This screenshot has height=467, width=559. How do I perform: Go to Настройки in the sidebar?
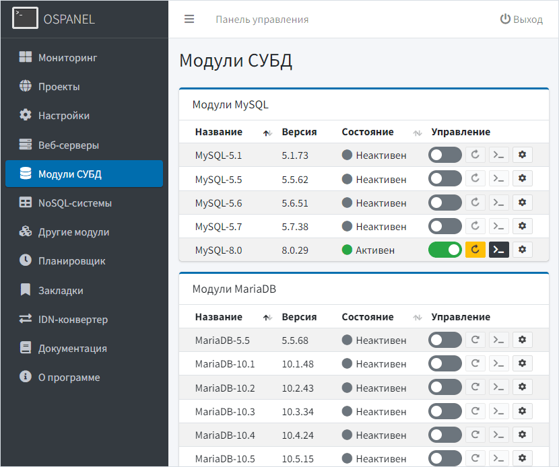click(x=84, y=116)
